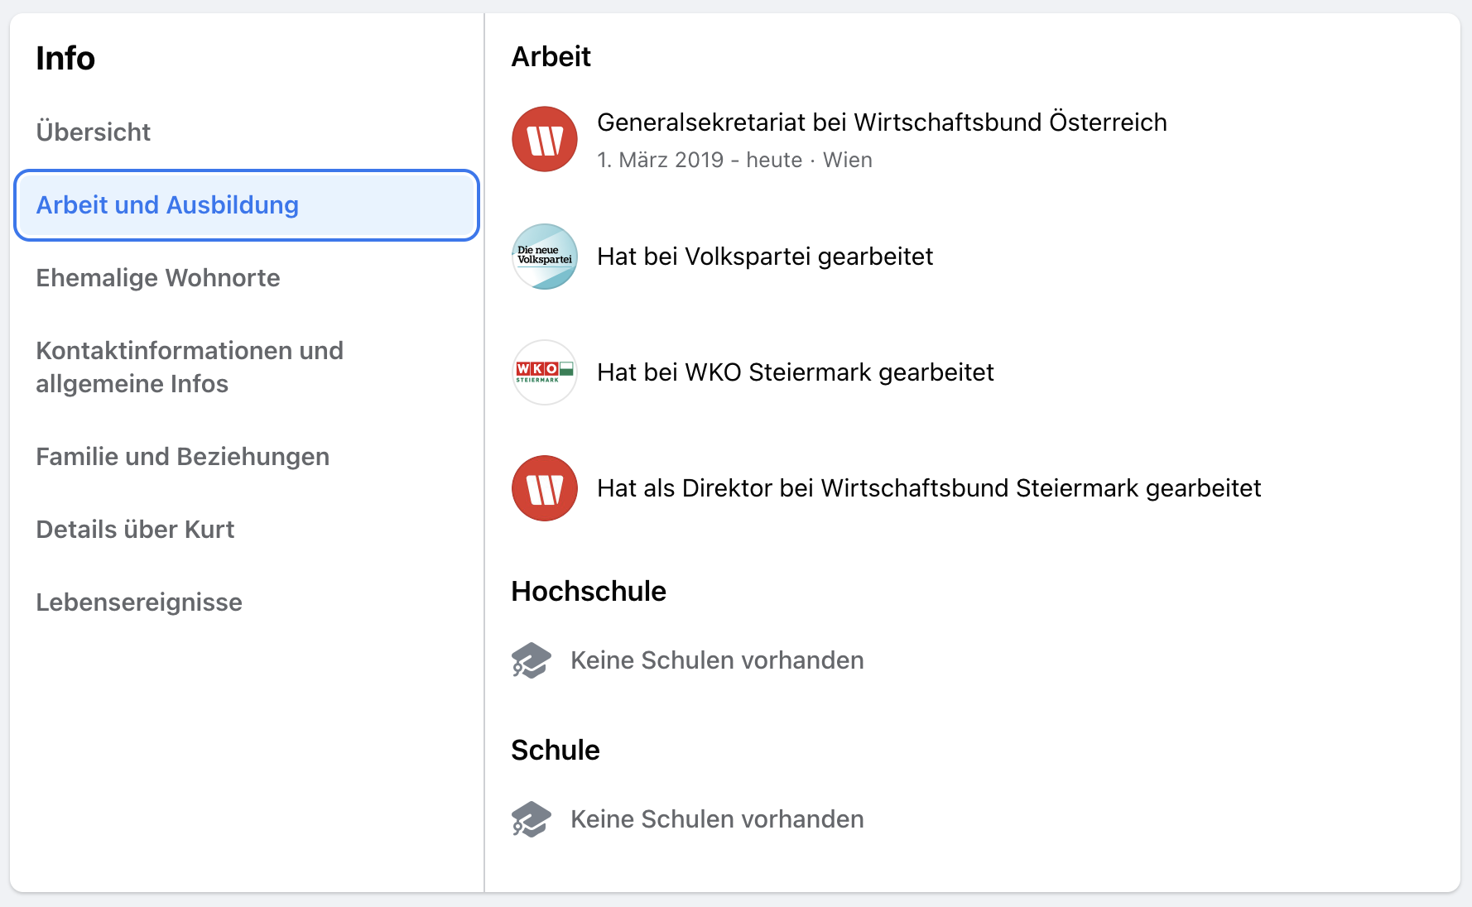The height and width of the screenshot is (907, 1472).
Task: Click Wirtschaftsbund Steiermark red logo icon
Action: [x=545, y=488]
